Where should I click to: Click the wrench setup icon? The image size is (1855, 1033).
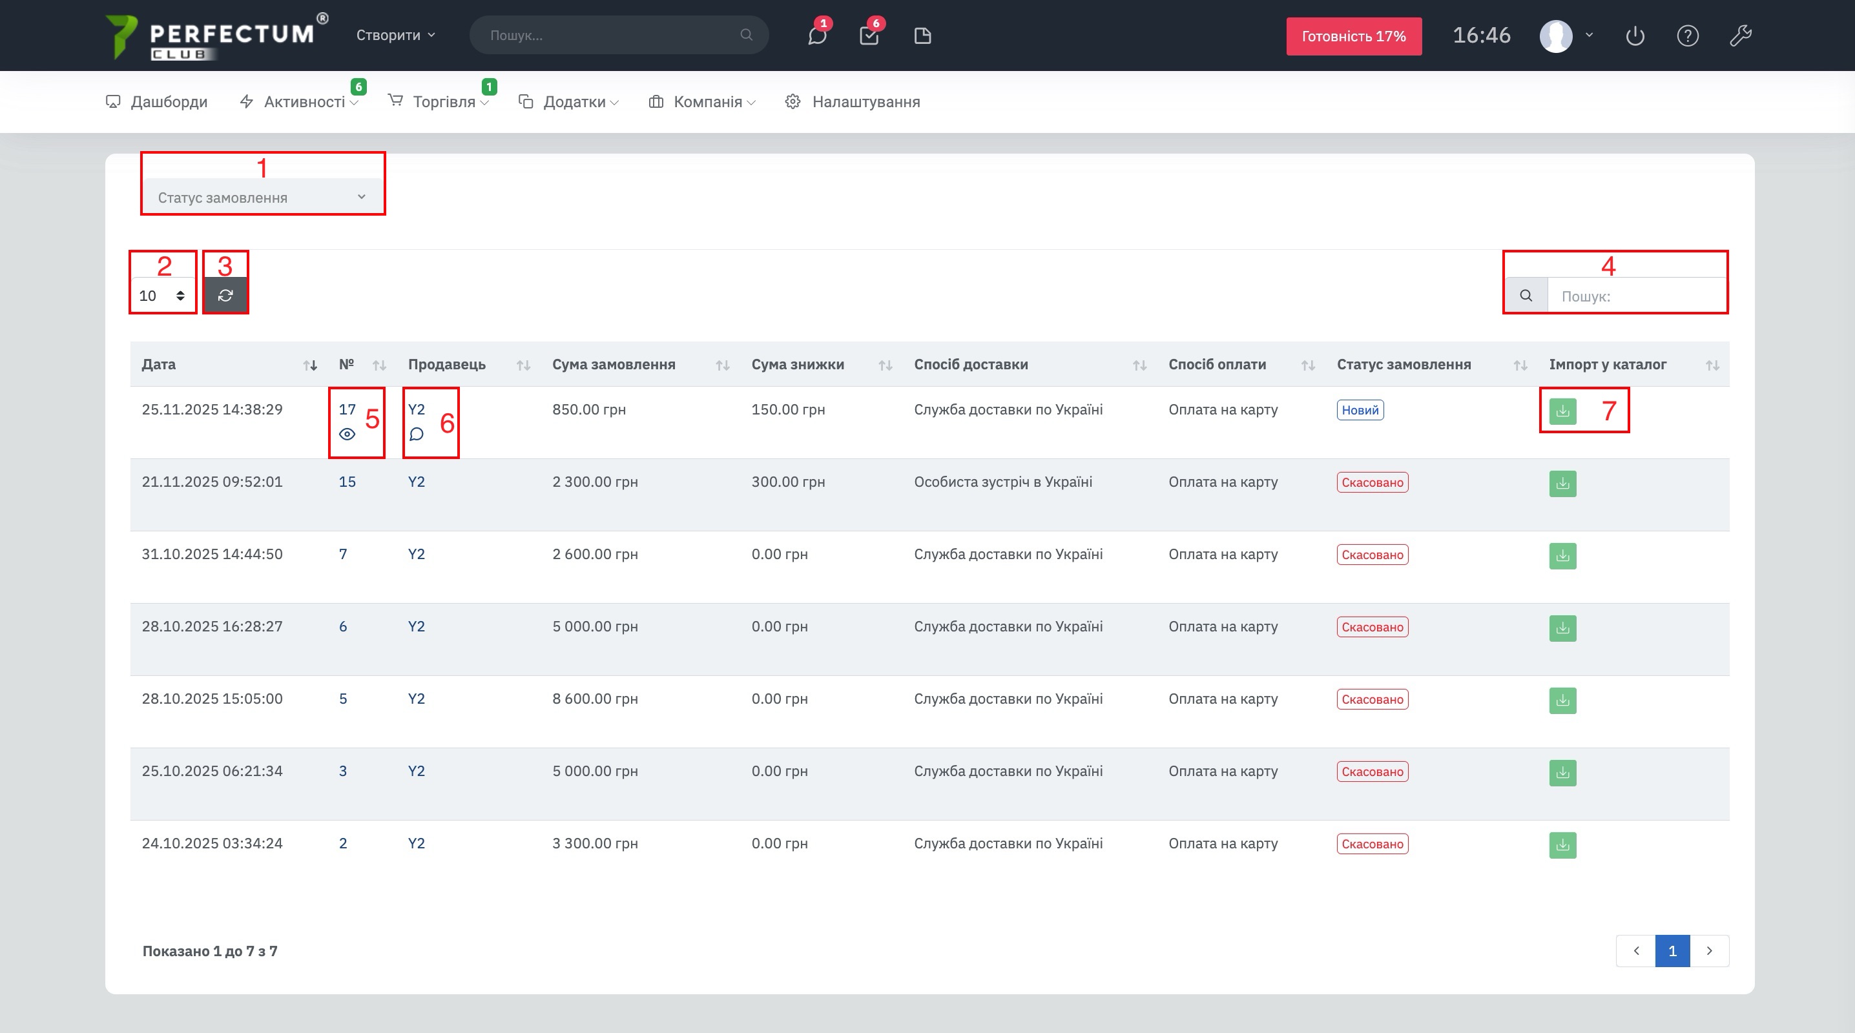tap(1741, 36)
